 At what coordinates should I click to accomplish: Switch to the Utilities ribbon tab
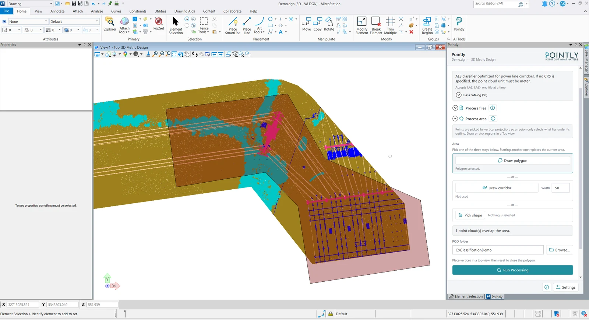pos(160,11)
